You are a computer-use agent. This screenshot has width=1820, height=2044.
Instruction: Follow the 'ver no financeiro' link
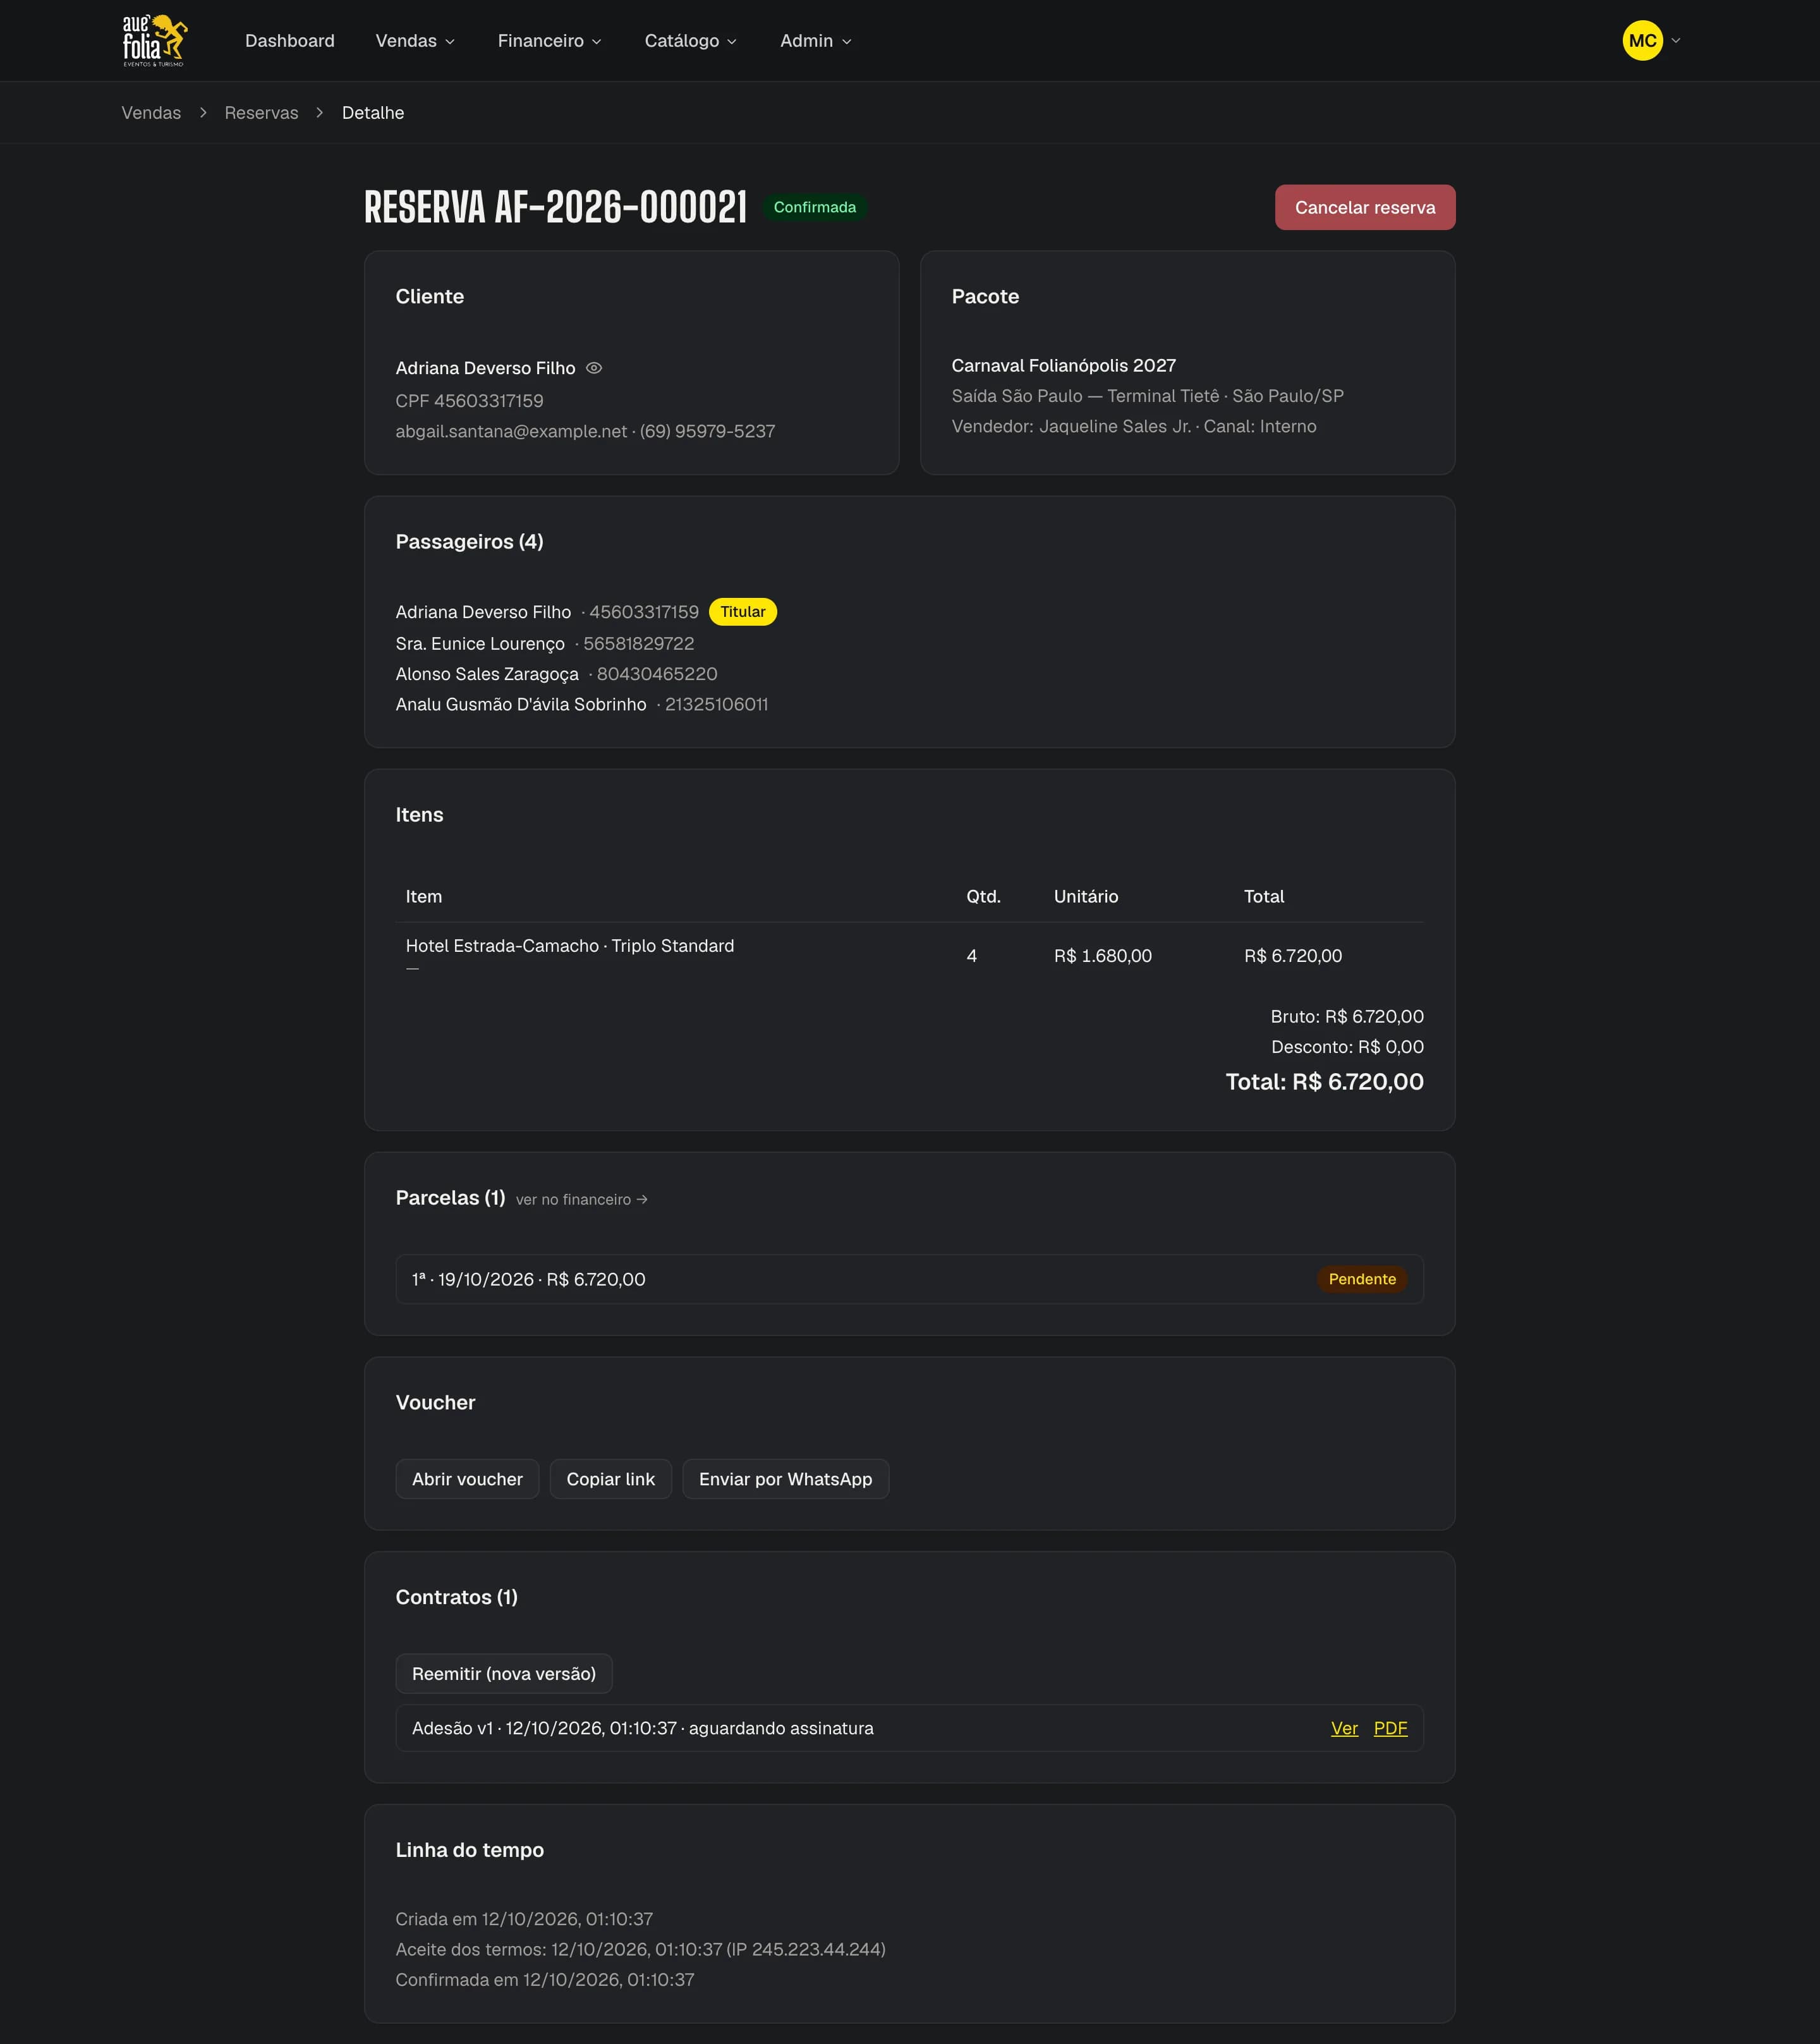tap(582, 1199)
